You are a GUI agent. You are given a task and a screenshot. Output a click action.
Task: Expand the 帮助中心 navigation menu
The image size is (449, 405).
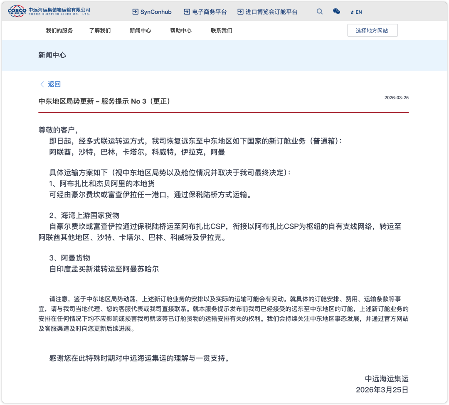181,31
